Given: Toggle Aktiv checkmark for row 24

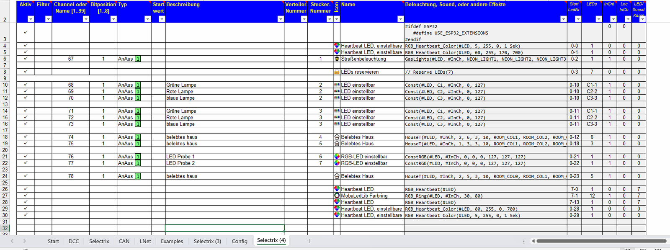Looking at the screenshot, I should click(x=26, y=176).
